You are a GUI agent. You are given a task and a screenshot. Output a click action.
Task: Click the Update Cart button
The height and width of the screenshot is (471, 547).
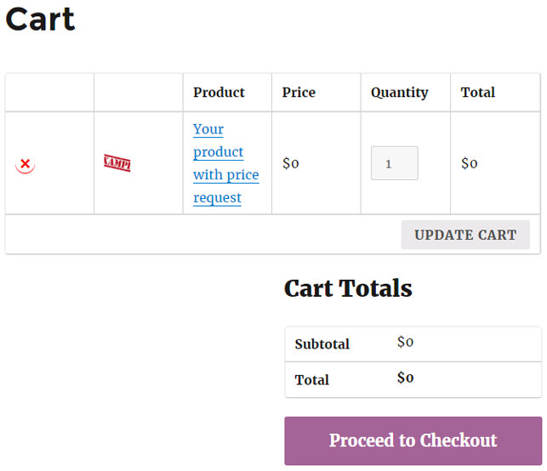pos(465,235)
